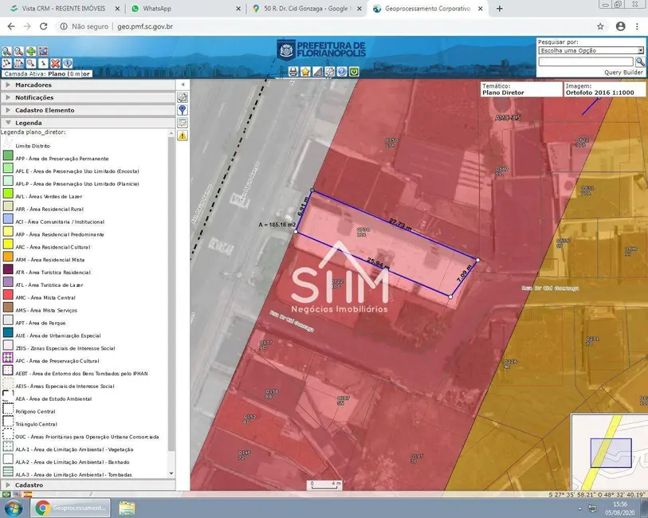Viewport: 648px width, 518px height.
Task: Click the Spanish flag language option
Action: tap(28, 494)
